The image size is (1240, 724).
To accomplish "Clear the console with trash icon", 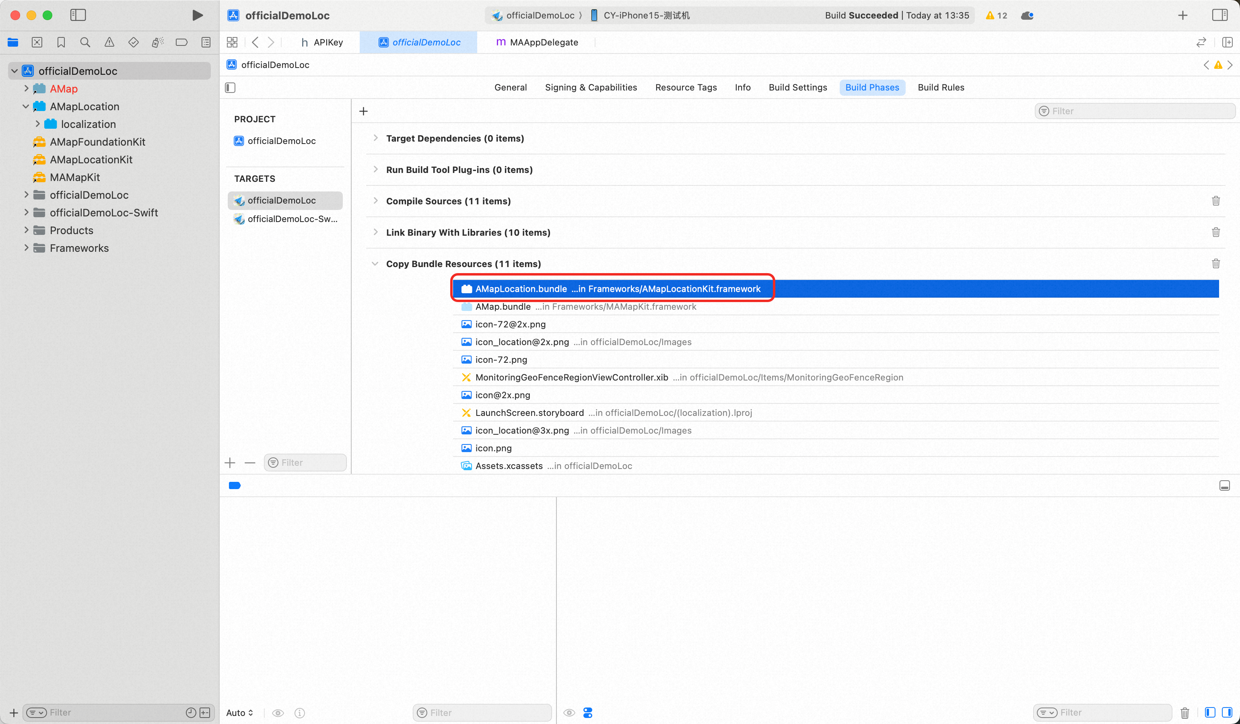I will click(x=1185, y=712).
